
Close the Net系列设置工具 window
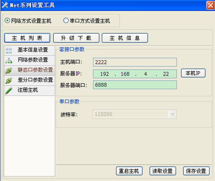[x=210, y=6]
